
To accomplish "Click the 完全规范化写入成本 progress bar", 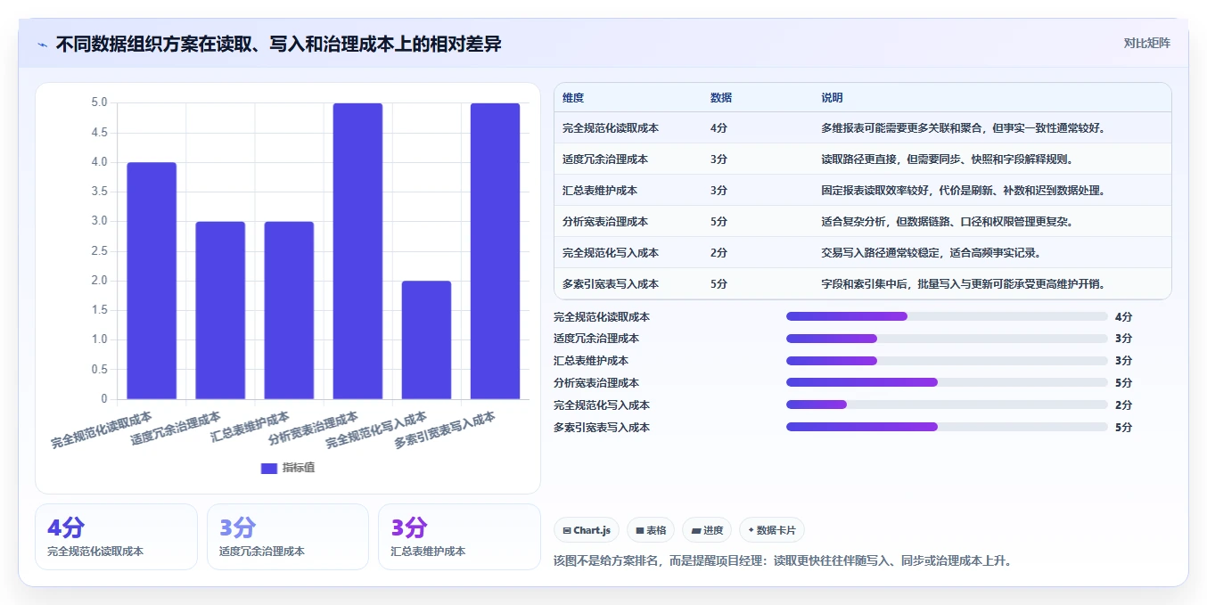I will [x=947, y=405].
